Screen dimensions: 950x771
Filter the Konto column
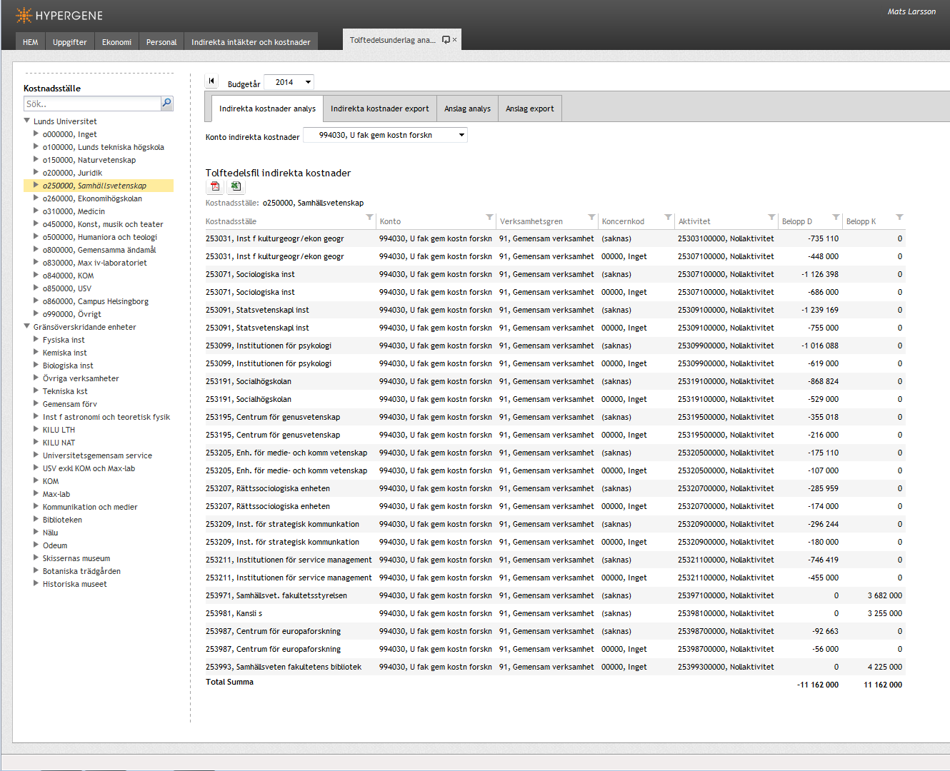(x=489, y=217)
